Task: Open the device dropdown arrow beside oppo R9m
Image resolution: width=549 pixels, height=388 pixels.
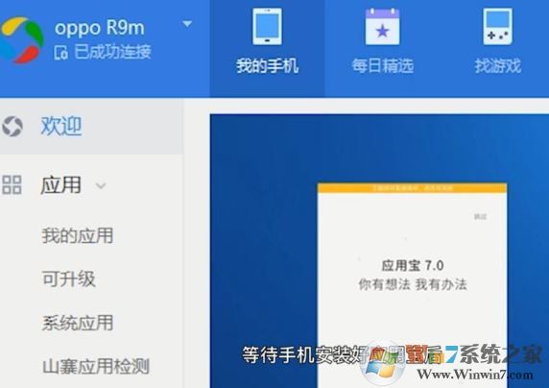Action: click(x=187, y=24)
